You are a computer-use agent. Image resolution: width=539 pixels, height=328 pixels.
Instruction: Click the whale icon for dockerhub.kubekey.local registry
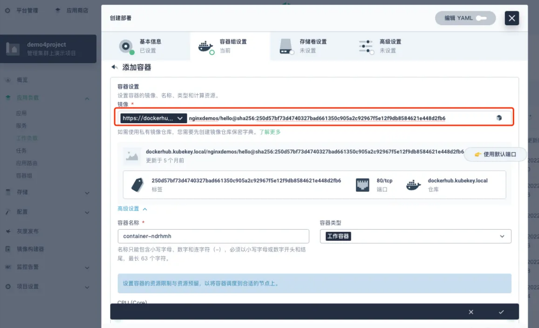[414, 184]
